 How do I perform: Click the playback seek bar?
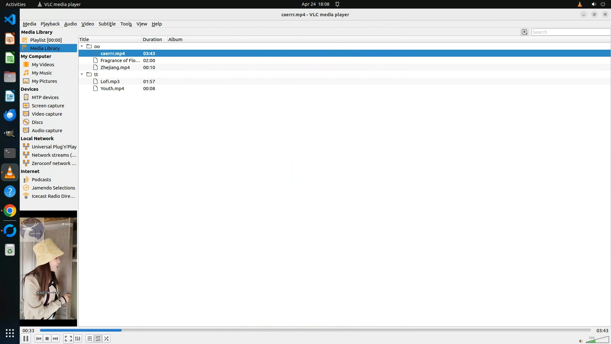pyautogui.click(x=315, y=330)
